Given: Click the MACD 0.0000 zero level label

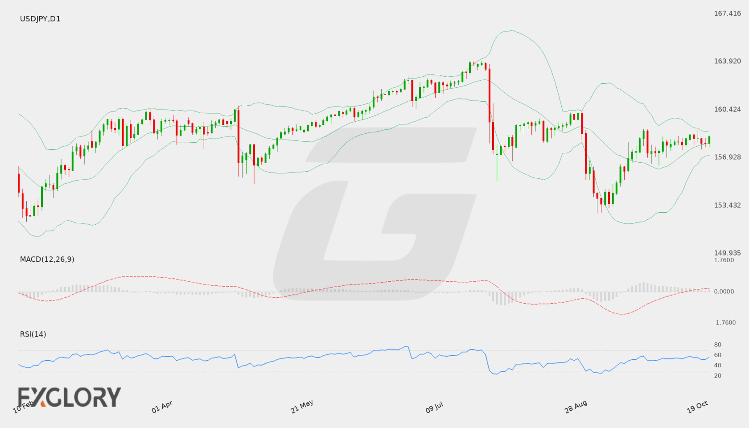Looking at the screenshot, I should [x=724, y=291].
